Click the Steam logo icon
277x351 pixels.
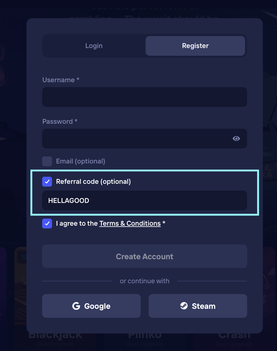184,306
